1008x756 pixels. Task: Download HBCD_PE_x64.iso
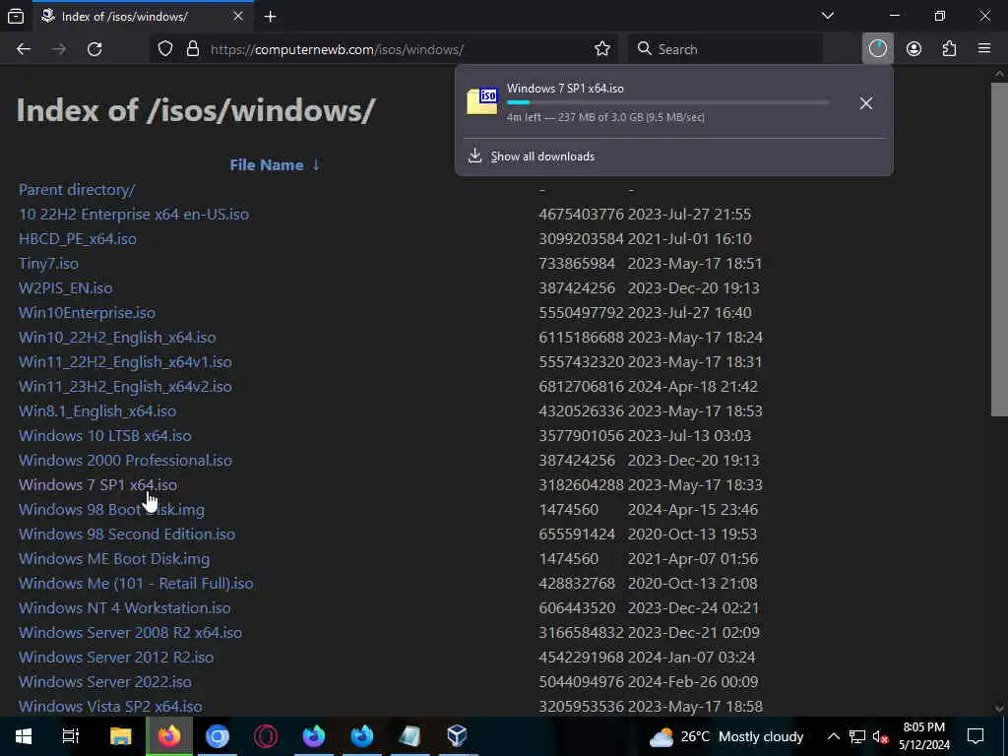[x=77, y=238]
